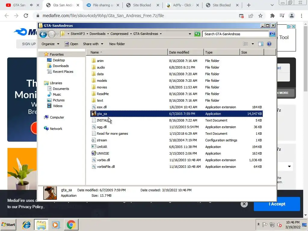Mute the GTA San tab audio icon
This screenshot has height=231, width=308.
tap(31, 5)
